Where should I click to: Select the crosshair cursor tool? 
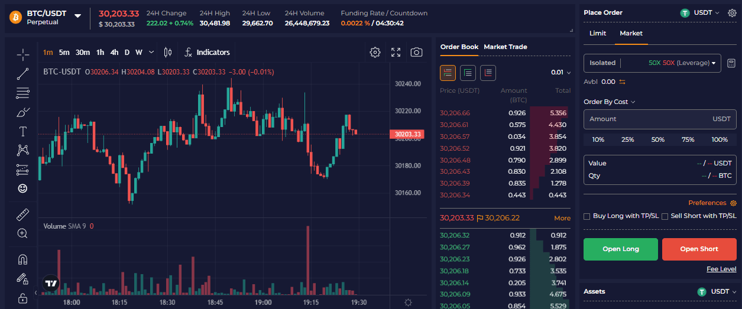click(23, 55)
